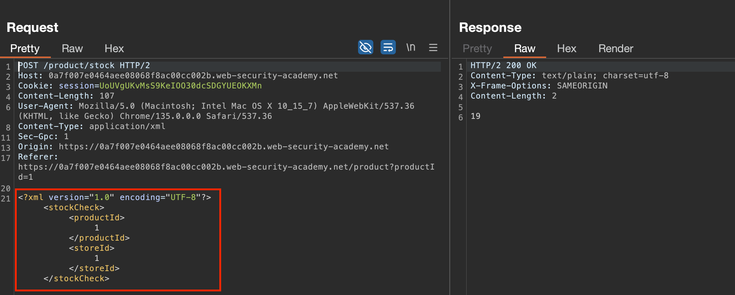Select the Response Pretty tab
This screenshot has height=295, width=735.
point(477,49)
